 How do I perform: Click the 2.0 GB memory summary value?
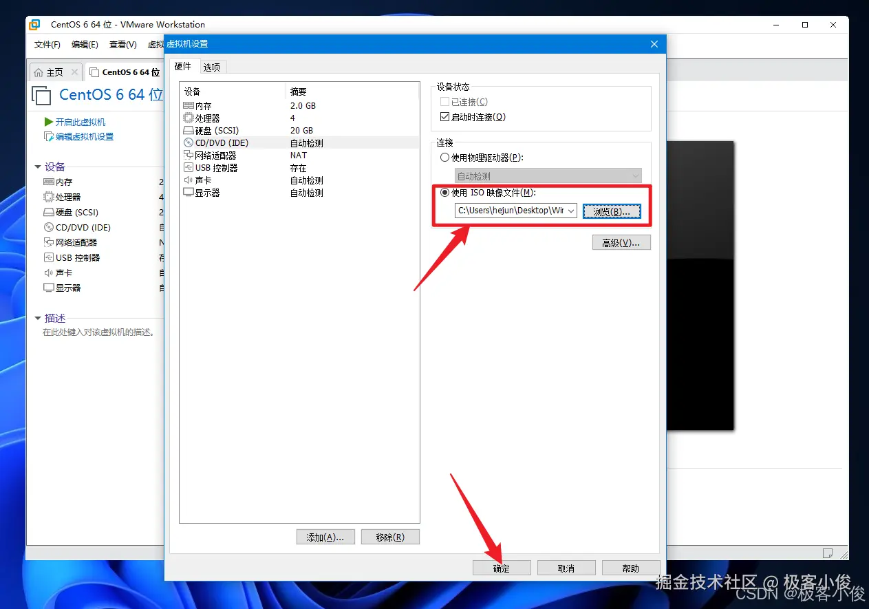tap(303, 106)
